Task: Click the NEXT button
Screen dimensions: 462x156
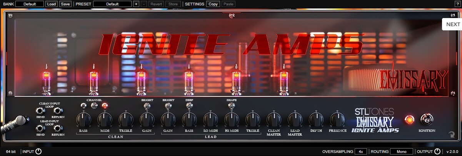Action: (x=453, y=24)
